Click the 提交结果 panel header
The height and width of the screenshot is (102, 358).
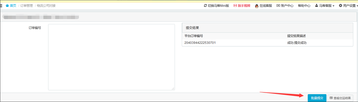268,28
